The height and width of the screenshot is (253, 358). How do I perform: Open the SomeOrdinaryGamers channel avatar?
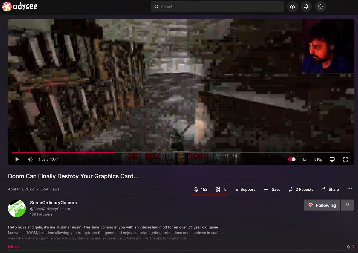coord(17,208)
